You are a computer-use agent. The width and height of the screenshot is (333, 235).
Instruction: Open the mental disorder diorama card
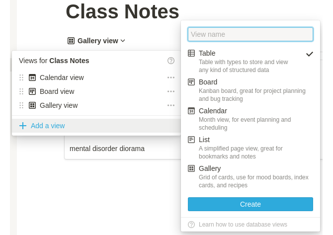(x=107, y=149)
